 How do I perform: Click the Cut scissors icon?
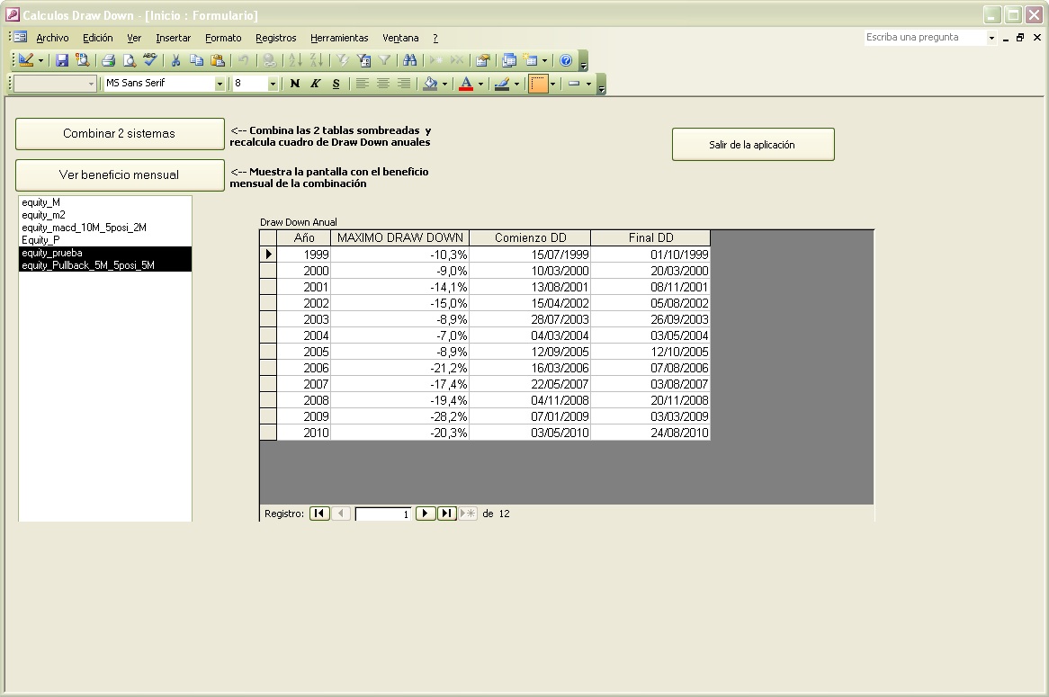175,60
